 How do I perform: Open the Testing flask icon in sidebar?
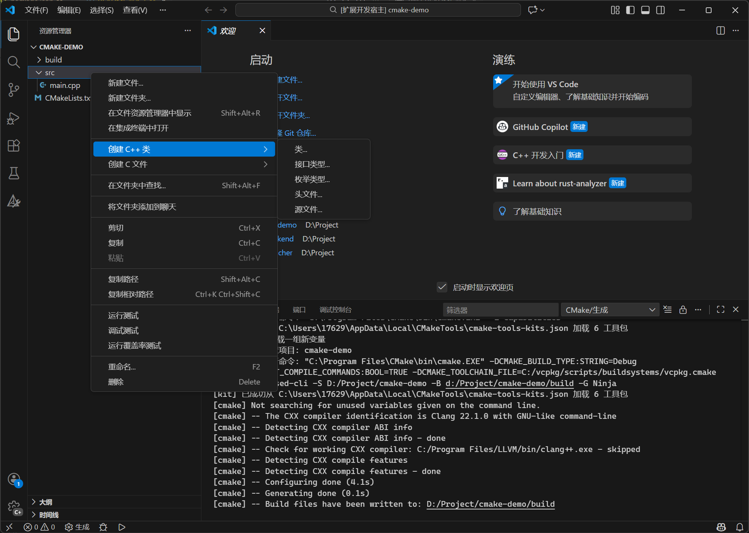tap(14, 173)
